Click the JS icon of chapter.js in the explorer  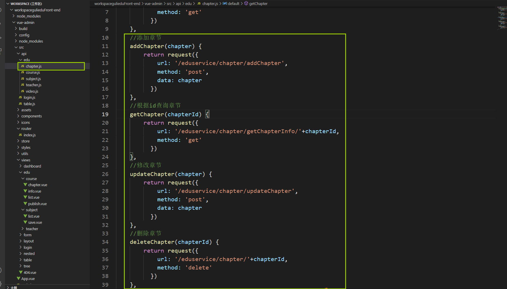click(x=22, y=66)
